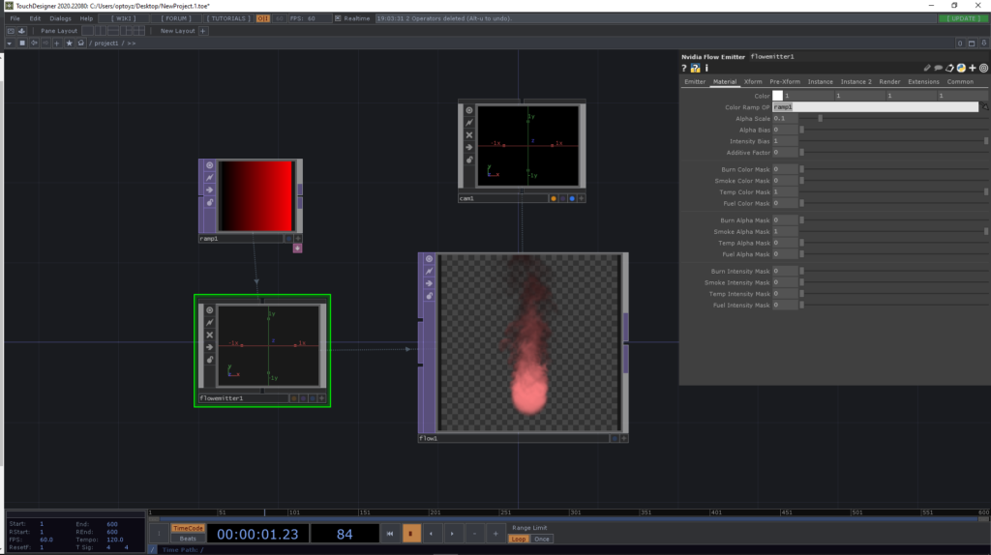Screen dimensions: 991x555
Task: Click the lock icon on ramp1 node
Action: pos(209,202)
